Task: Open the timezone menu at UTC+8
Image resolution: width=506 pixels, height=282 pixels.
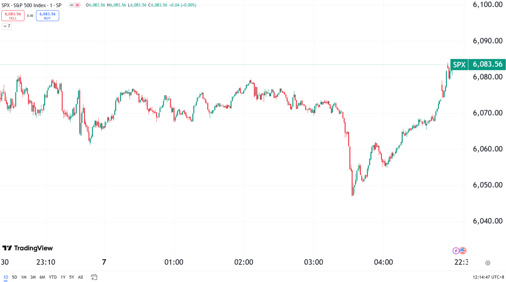Action: [488, 277]
